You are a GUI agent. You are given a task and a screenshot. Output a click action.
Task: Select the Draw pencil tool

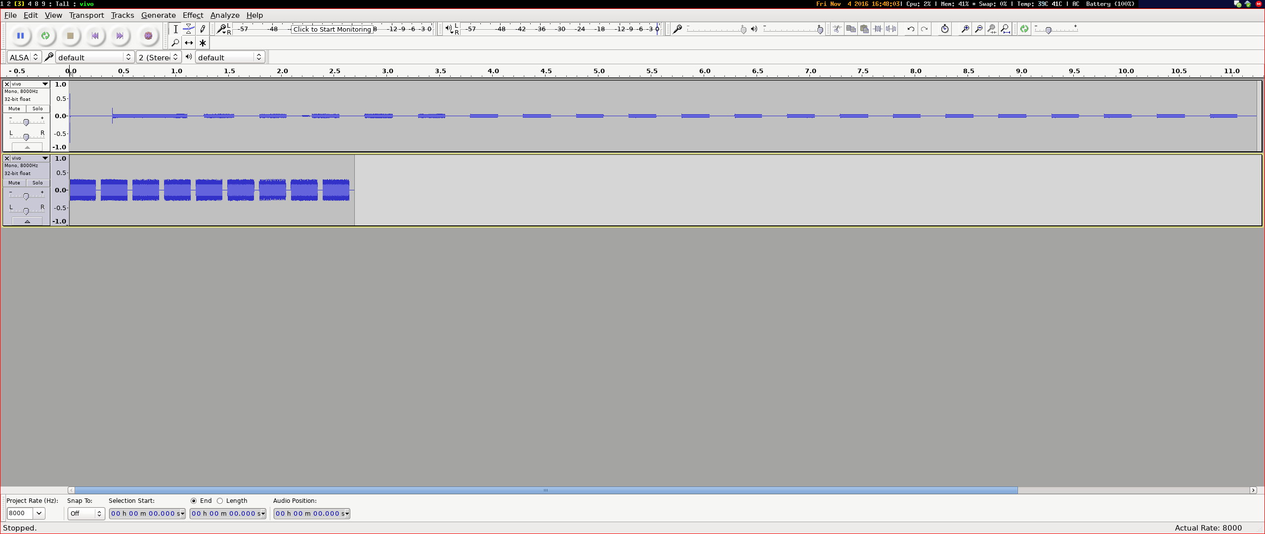[203, 29]
